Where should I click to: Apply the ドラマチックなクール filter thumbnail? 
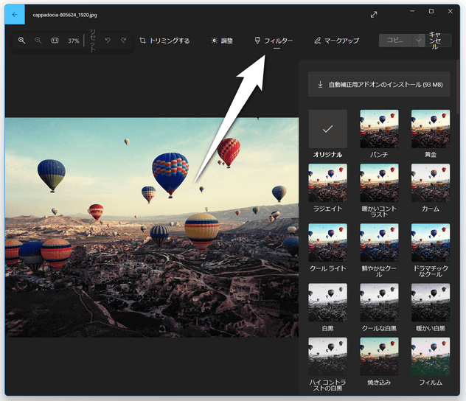(x=431, y=243)
